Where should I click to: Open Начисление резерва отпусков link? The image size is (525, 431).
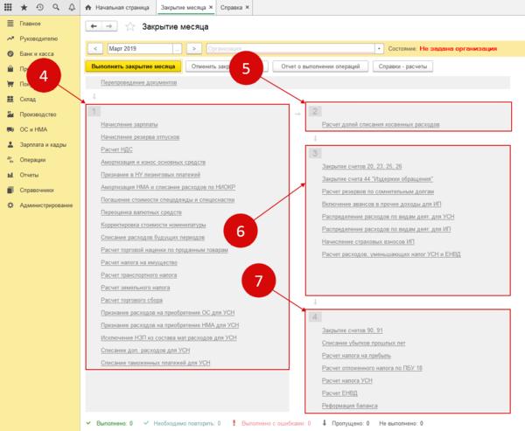[140, 137]
